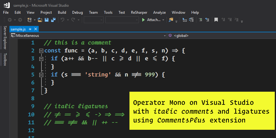The height and width of the screenshot is (138, 276).
Task: Open the File menu
Action: 6,12
